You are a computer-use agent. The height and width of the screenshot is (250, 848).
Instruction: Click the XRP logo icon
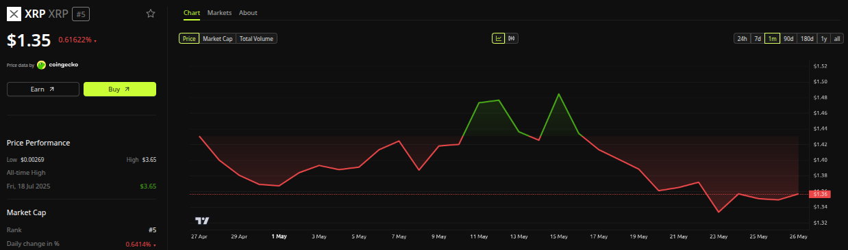point(14,14)
